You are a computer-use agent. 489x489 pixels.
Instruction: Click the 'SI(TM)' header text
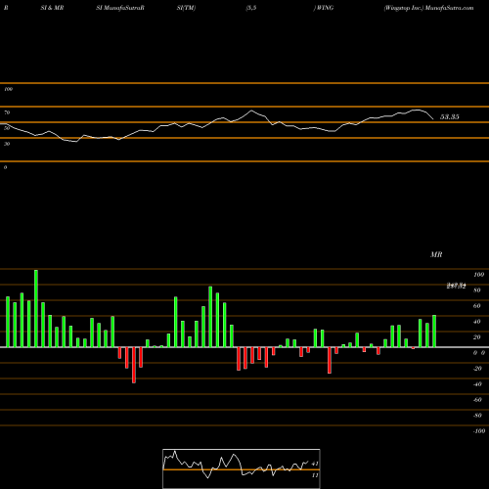point(186,8)
